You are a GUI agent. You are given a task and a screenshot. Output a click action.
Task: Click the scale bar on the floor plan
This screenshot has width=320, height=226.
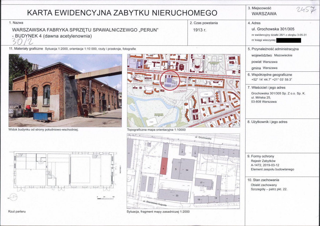tap(106, 198)
